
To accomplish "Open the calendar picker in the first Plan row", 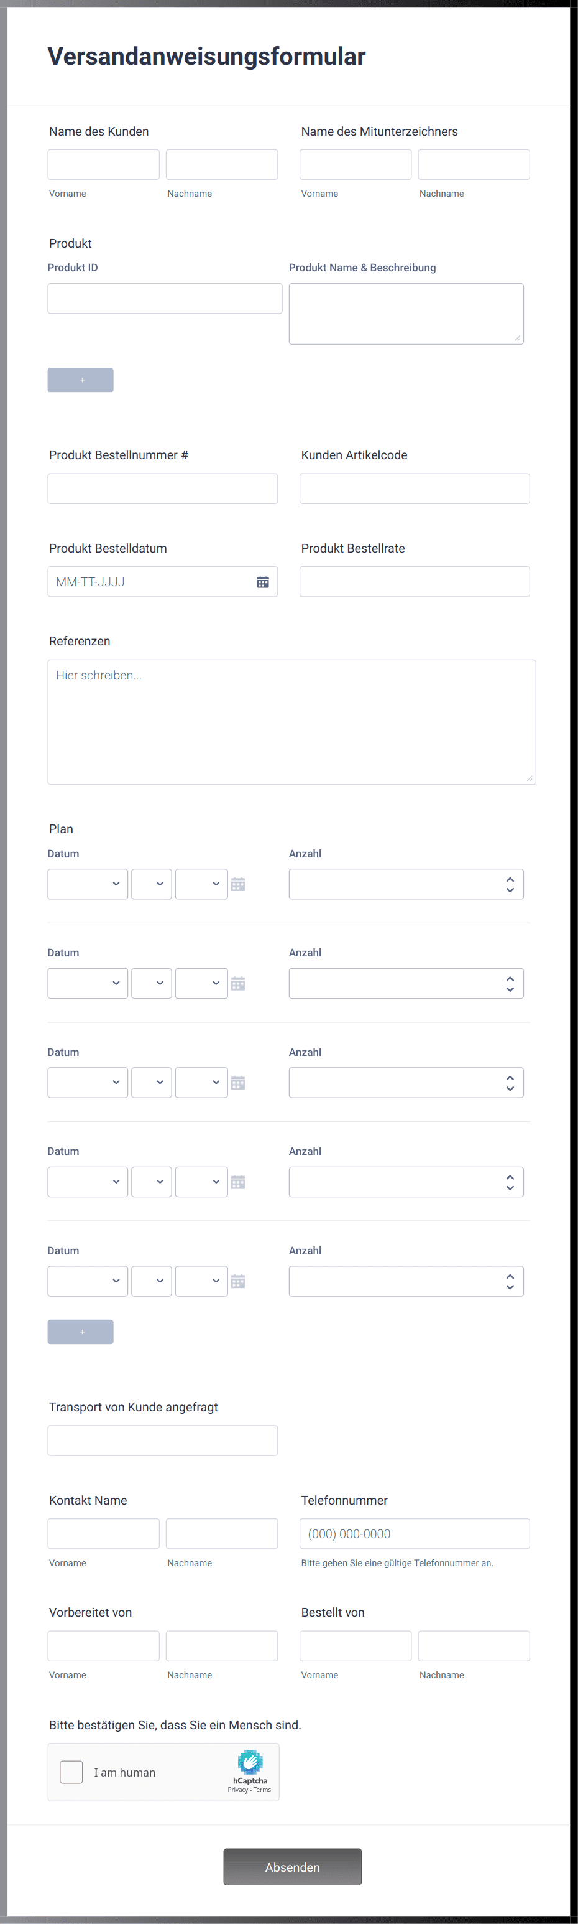I will coord(238,884).
